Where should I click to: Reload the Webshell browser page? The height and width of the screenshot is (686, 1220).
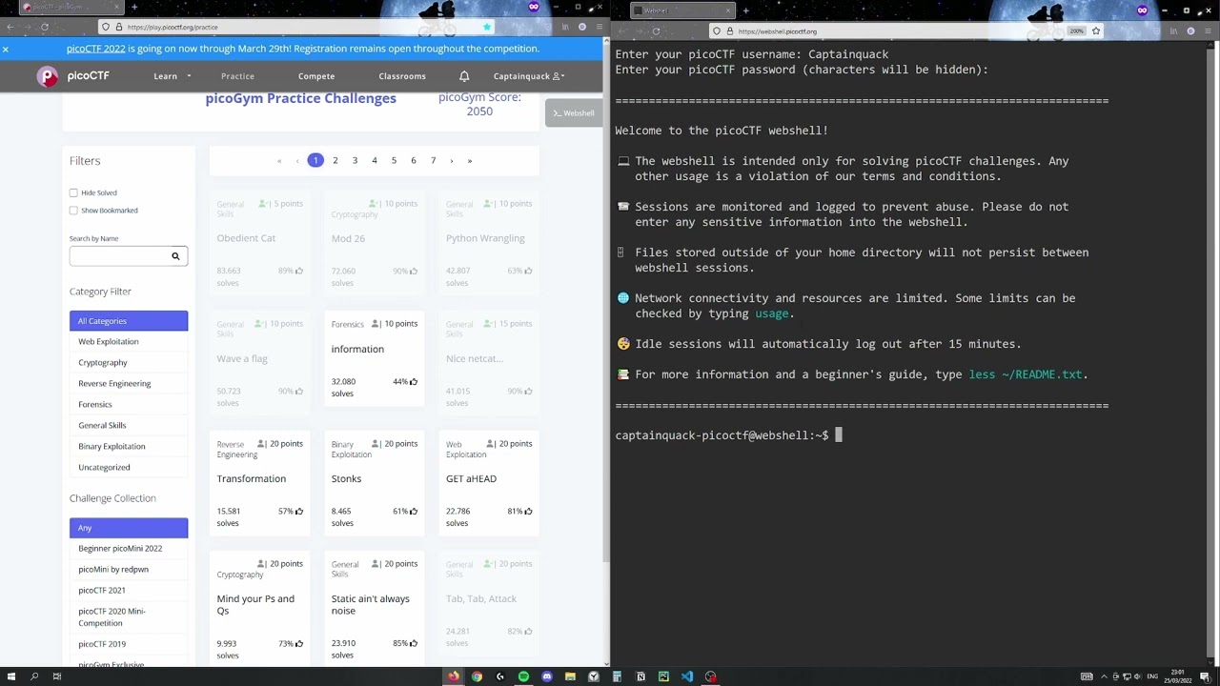pos(656,31)
